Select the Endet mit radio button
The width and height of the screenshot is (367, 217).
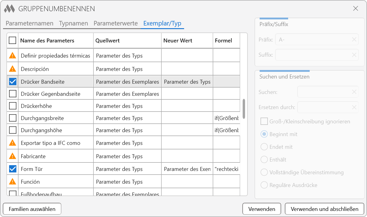click(x=264, y=147)
